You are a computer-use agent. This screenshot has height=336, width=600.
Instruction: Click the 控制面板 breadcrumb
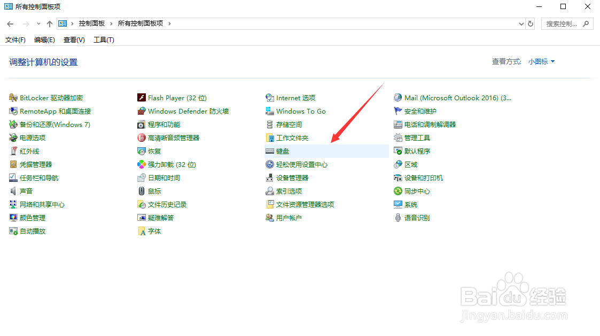point(92,23)
